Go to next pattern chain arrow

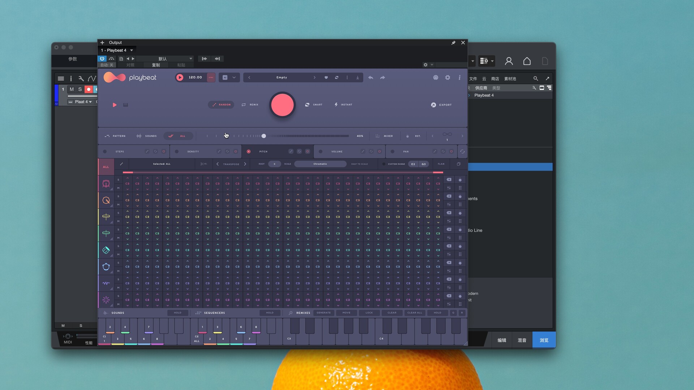point(462,136)
